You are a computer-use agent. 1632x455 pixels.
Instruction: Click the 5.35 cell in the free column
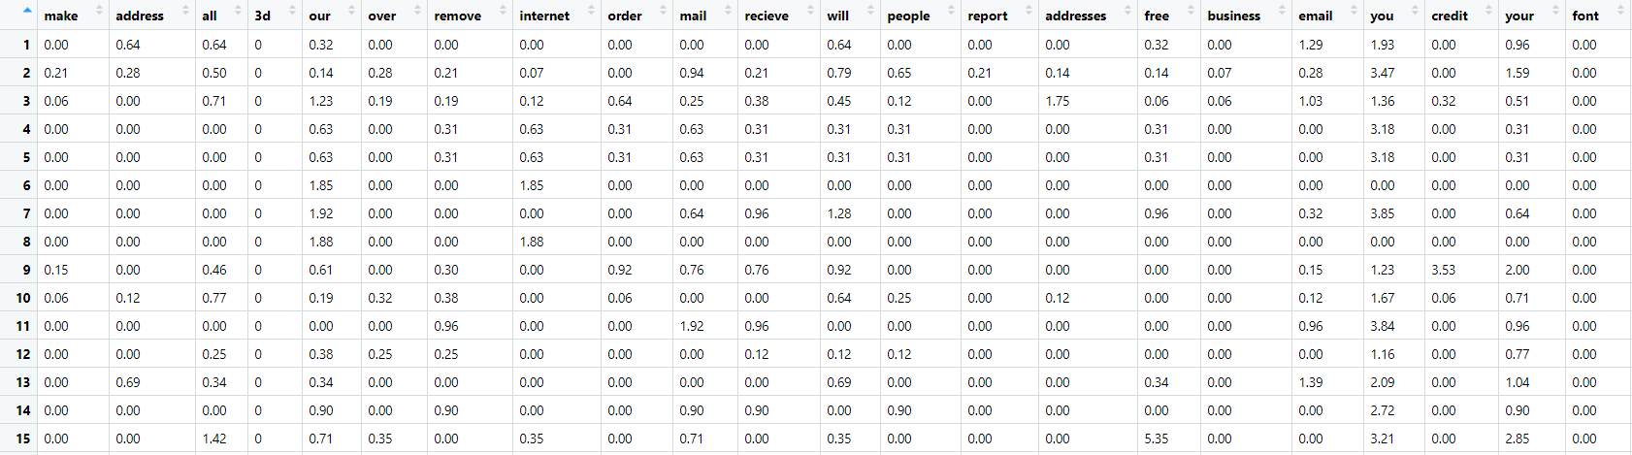(x=1157, y=439)
